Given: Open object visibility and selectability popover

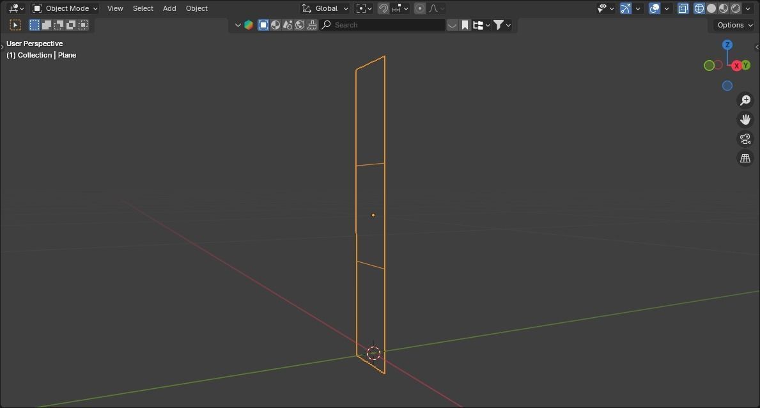Looking at the screenshot, I should 605,8.
